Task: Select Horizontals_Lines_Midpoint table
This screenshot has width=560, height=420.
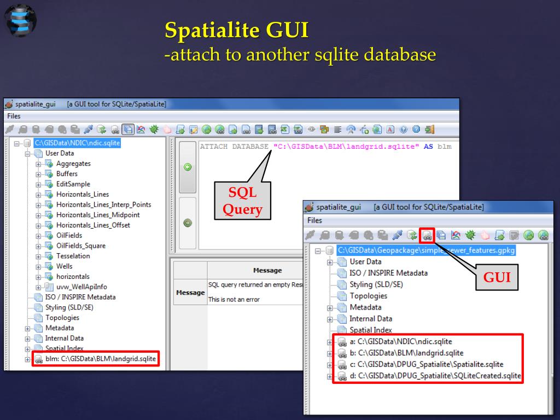Action: (x=98, y=215)
